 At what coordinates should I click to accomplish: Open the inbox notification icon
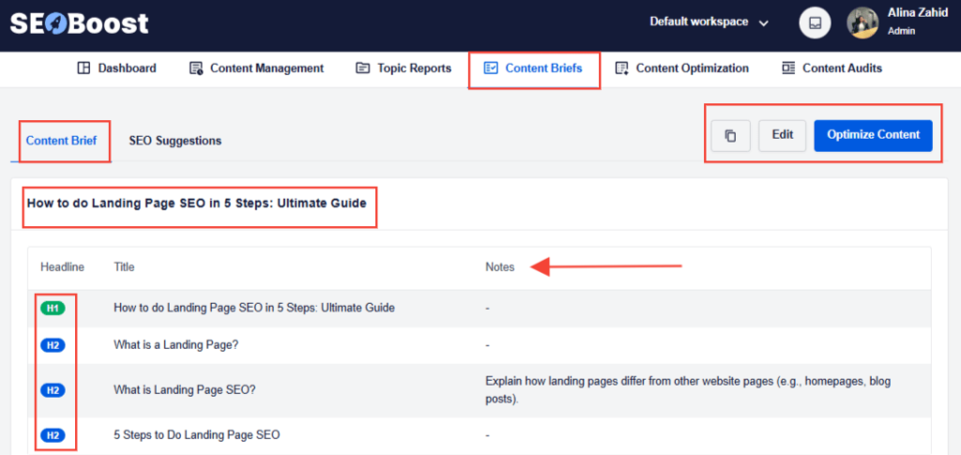tap(815, 23)
